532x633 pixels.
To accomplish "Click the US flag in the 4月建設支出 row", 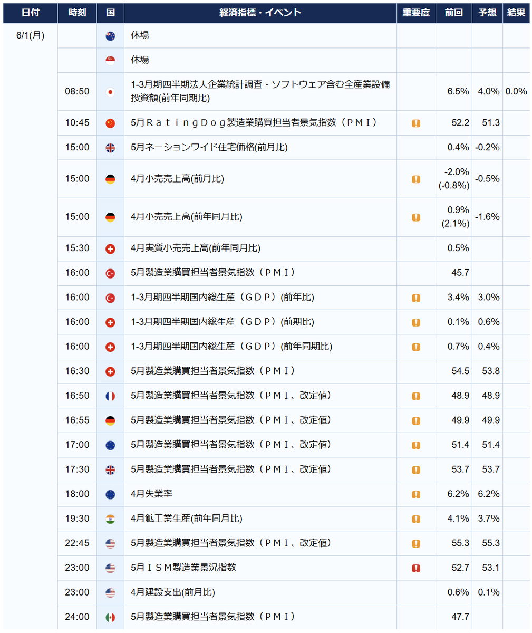I will tap(110, 593).
